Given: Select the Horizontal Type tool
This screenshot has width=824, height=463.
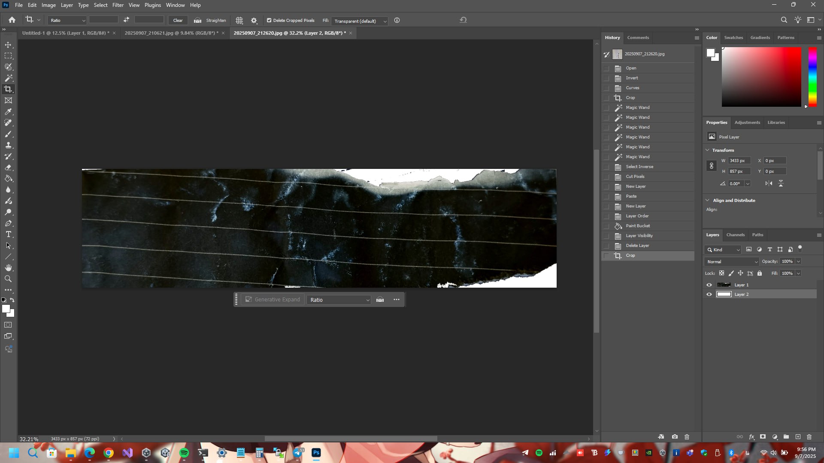Looking at the screenshot, I should (x=8, y=235).
